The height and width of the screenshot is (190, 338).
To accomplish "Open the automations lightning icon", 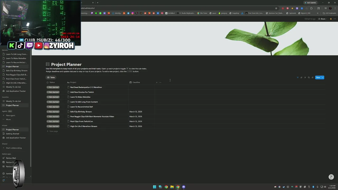I will (x=305, y=78).
